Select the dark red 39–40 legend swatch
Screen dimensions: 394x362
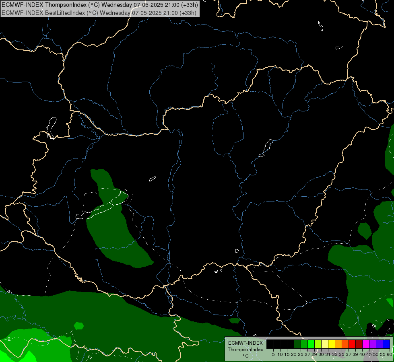click(359, 344)
